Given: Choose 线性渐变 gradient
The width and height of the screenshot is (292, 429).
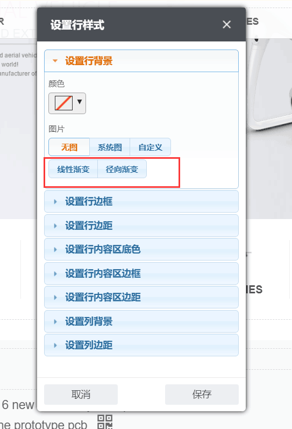Looking at the screenshot, I should click(x=73, y=169).
